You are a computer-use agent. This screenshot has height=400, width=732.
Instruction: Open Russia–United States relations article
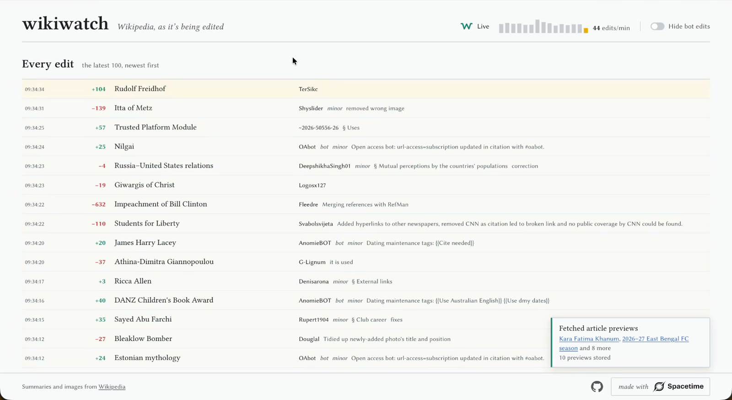click(x=164, y=165)
